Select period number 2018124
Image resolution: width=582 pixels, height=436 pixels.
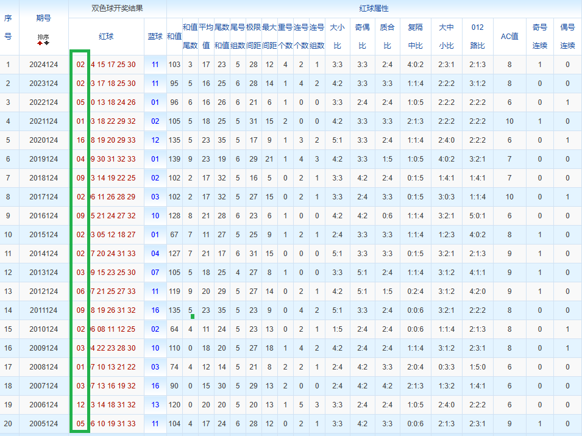[43, 178]
